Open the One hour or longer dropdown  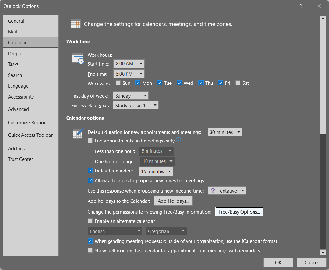[x=157, y=161]
